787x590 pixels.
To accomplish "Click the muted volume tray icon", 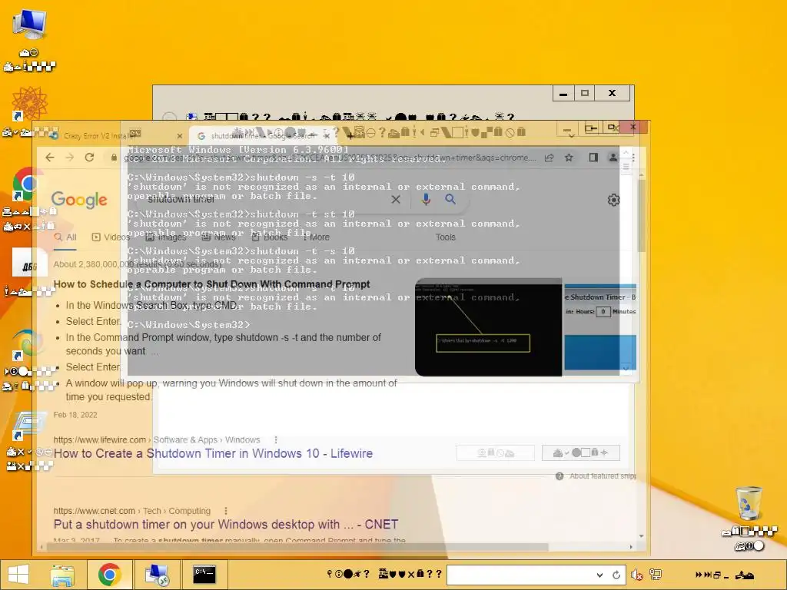I will click(x=637, y=575).
